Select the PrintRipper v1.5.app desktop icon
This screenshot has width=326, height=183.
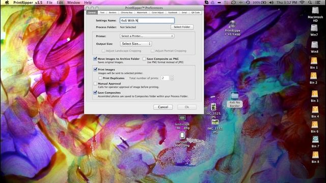[x=232, y=24]
